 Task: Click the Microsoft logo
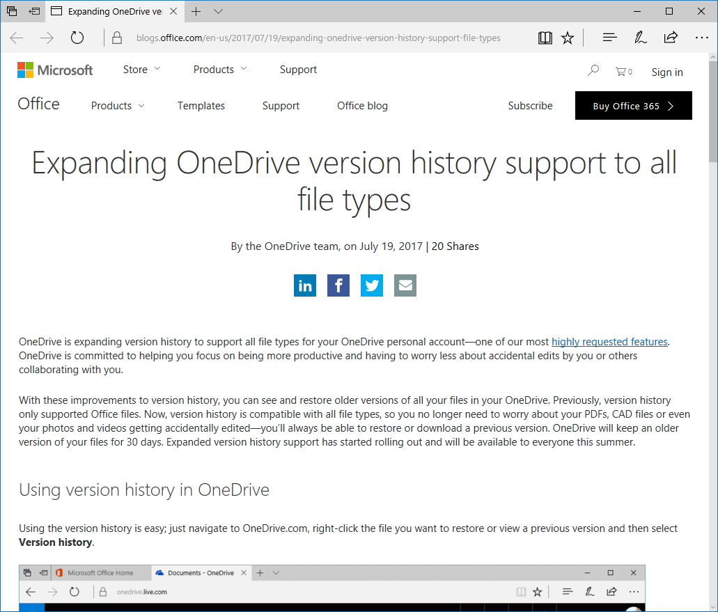click(55, 70)
